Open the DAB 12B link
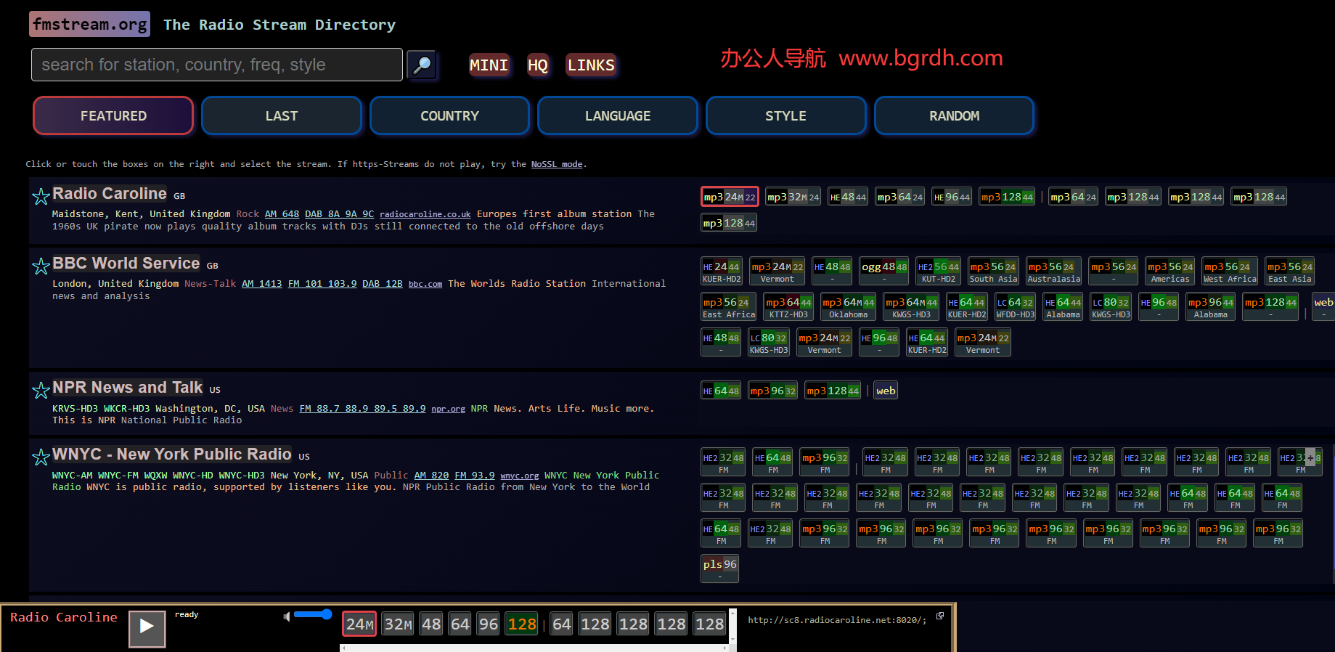 (383, 284)
